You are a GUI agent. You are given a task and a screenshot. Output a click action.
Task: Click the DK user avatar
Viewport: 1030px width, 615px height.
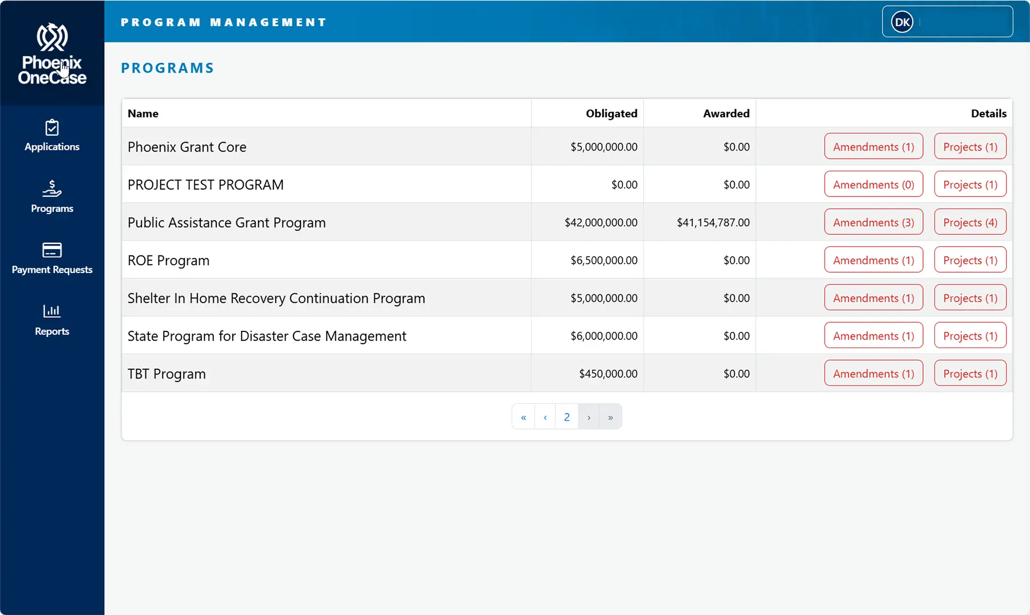[902, 22]
